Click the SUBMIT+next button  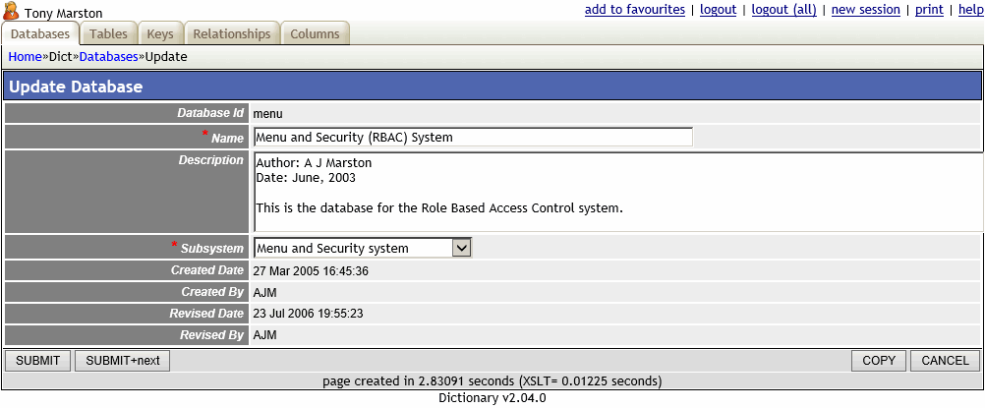(122, 361)
